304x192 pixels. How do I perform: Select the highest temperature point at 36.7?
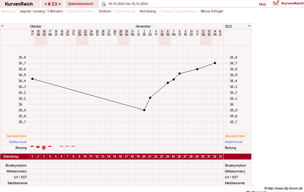(215, 63)
